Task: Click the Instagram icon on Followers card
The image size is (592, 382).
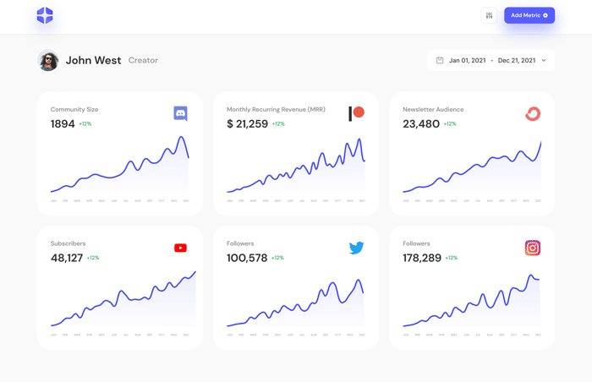Action: click(533, 248)
